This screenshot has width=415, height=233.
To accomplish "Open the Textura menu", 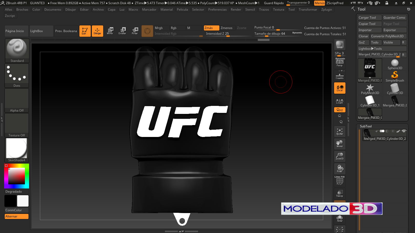I will click(279, 10).
